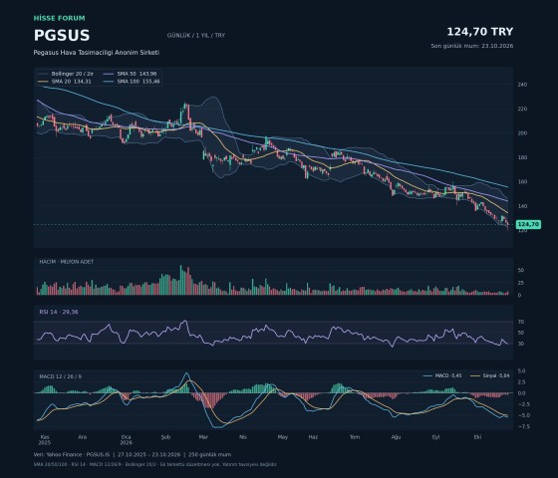Select the HACIM - MILYON ADET panel label
558x478 pixels.
(x=66, y=262)
